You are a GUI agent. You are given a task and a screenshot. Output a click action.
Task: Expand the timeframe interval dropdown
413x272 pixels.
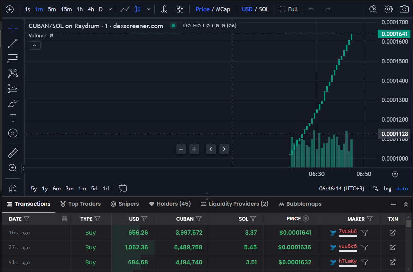110,9
